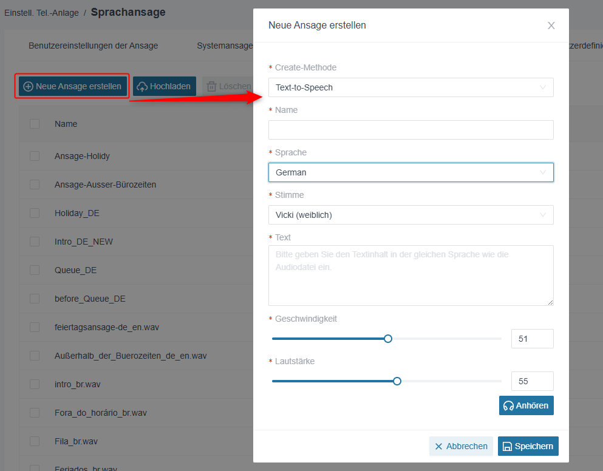Screen dimensions: 603x471
Task: Click the Queue_DE row name
Action: [x=75, y=270]
